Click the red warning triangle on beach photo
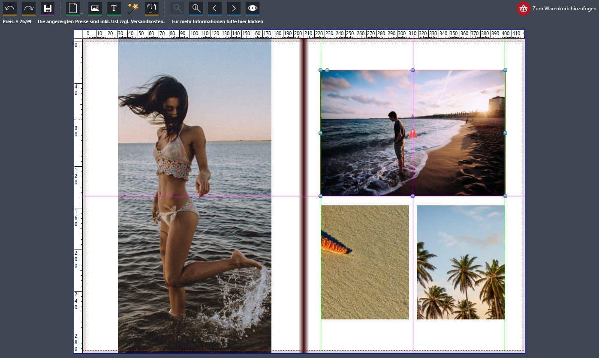Viewport: 599px width, 358px height. (412, 133)
